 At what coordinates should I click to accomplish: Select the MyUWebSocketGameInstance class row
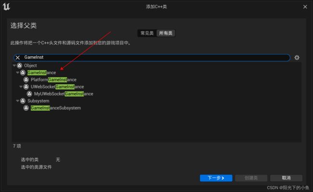click(x=156, y=94)
